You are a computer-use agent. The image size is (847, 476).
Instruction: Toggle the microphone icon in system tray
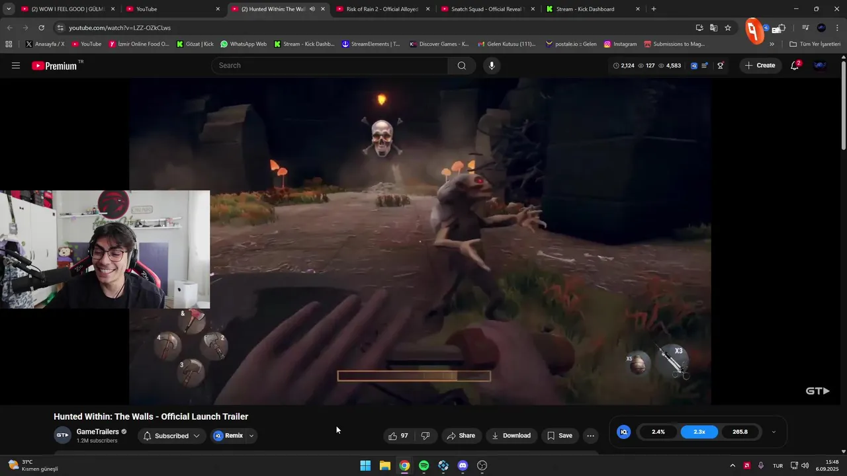click(761, 465)
